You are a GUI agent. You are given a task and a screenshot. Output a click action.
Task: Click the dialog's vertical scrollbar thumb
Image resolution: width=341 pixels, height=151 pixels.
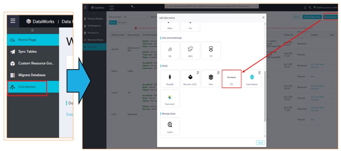pos(265,96)
